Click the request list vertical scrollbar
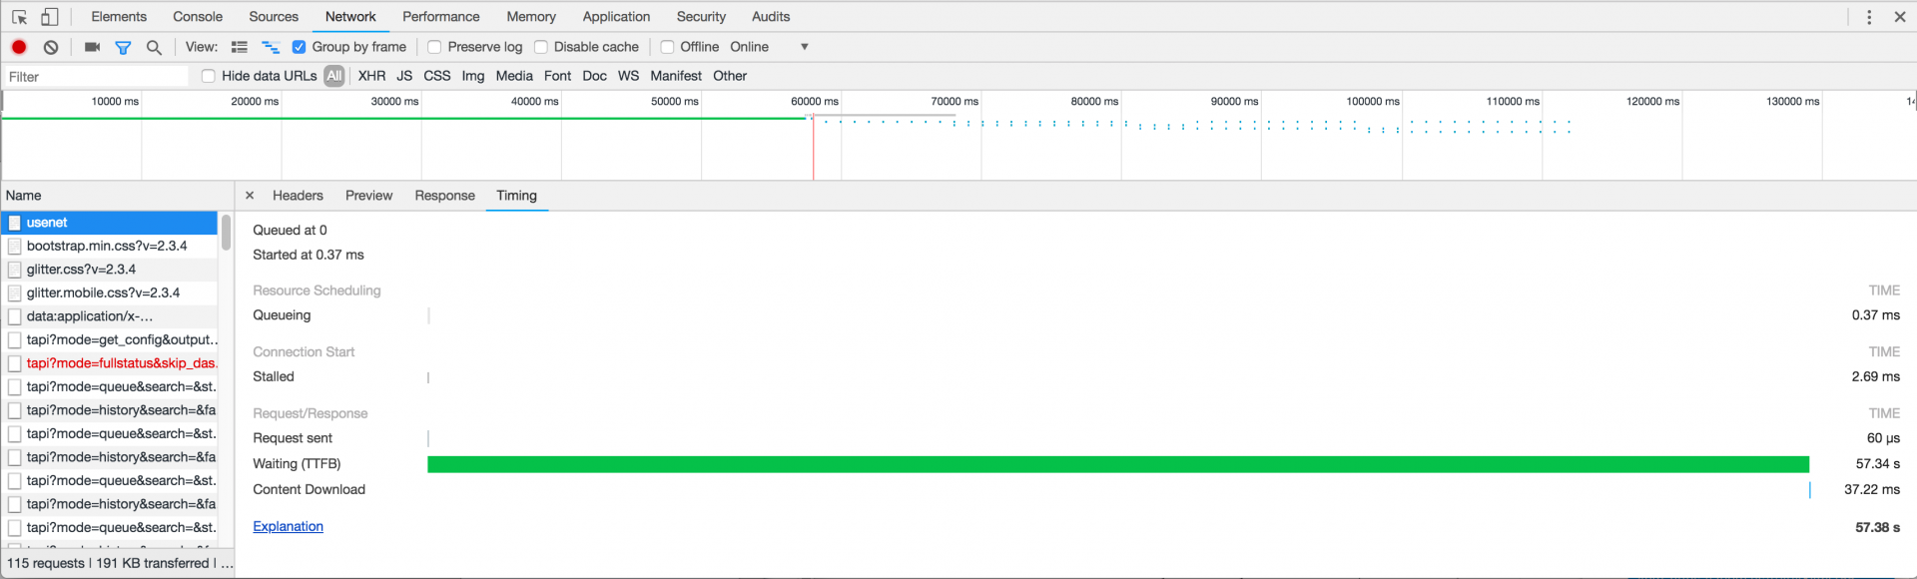The height and width of the screenshot is (579, 1917). tap(227, 233)
